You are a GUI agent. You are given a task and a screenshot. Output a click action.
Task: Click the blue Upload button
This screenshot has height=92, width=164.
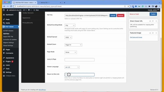click(113, 15)
